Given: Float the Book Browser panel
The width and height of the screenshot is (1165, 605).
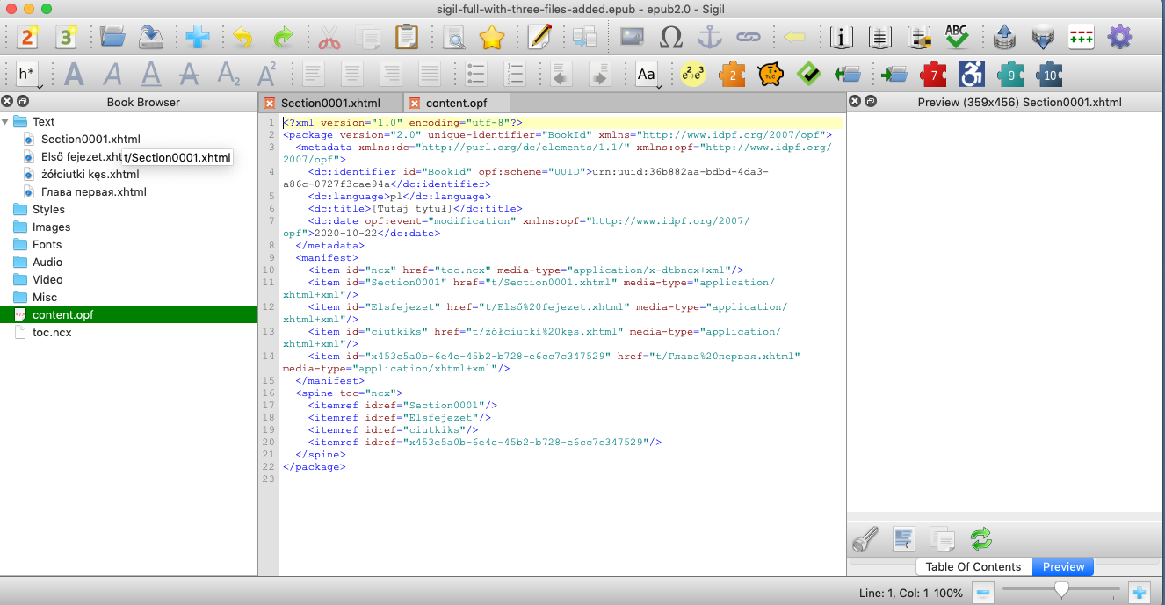Looking at the screenshot, I should pyautogui.click(x=23, y=102).
